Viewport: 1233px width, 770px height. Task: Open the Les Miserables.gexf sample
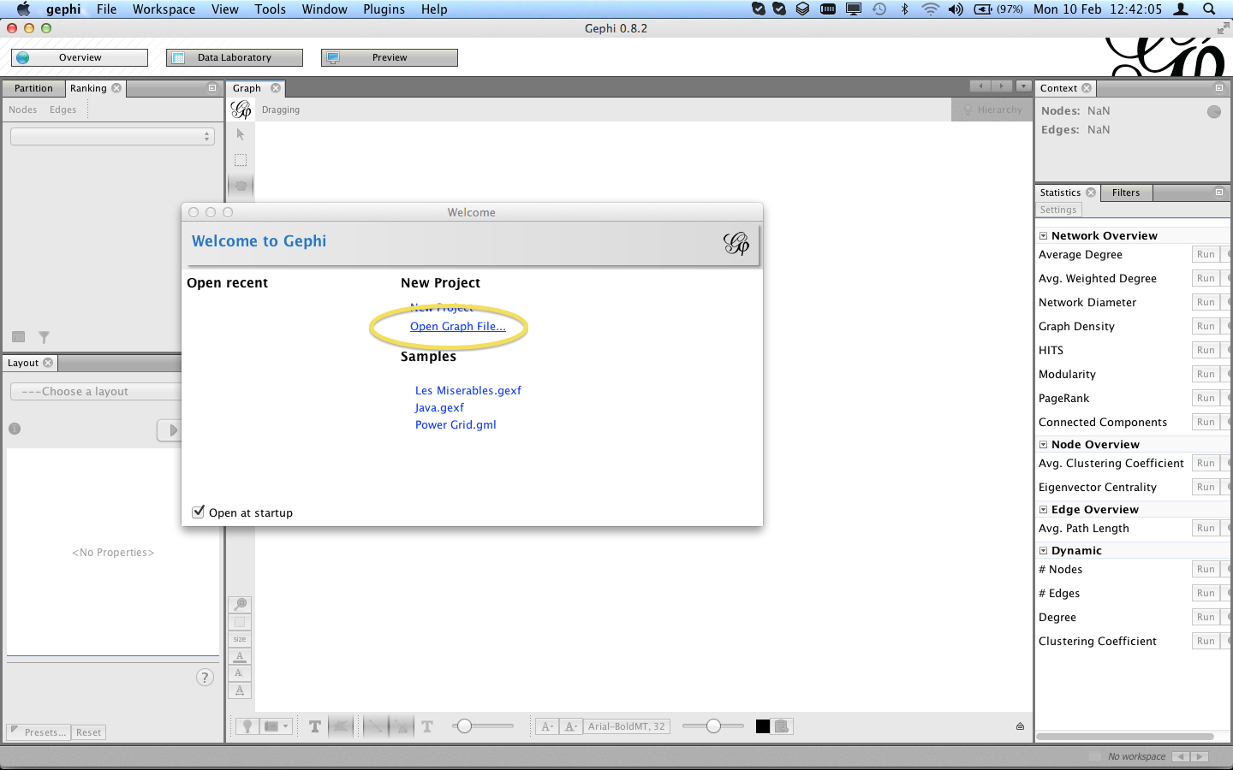468,390
